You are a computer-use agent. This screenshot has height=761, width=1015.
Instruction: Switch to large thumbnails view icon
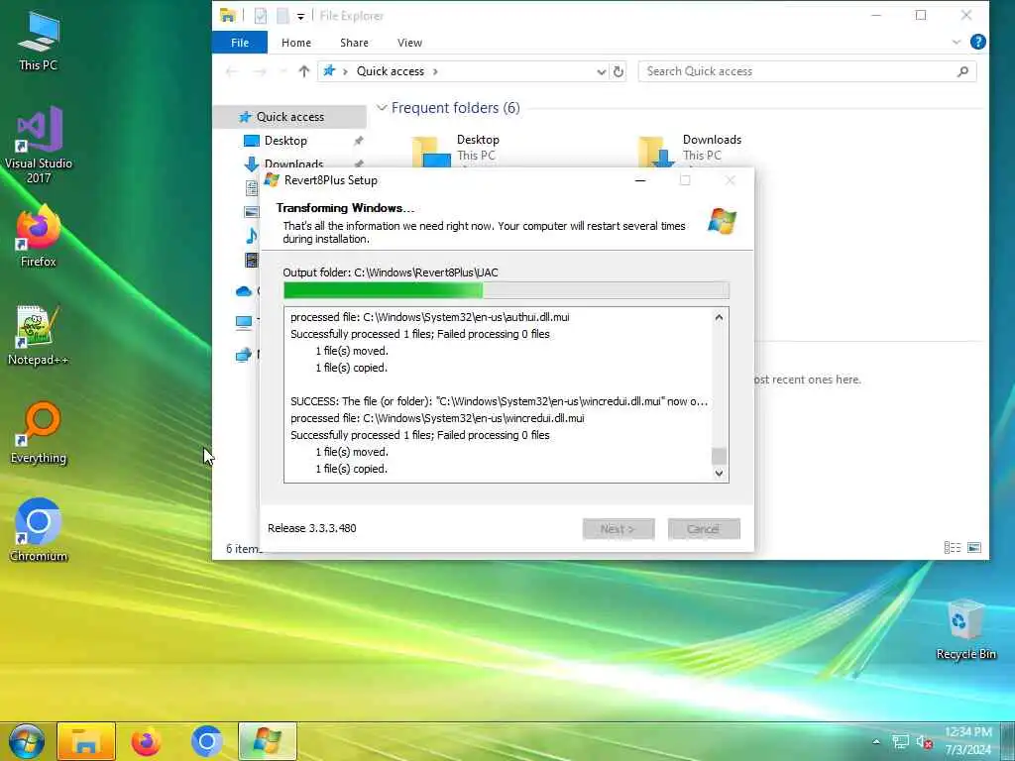[974, 547]
